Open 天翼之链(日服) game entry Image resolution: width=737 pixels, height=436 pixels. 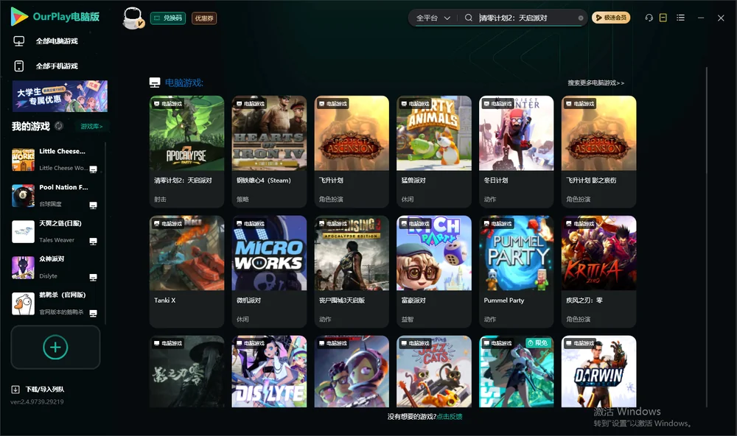57,231
